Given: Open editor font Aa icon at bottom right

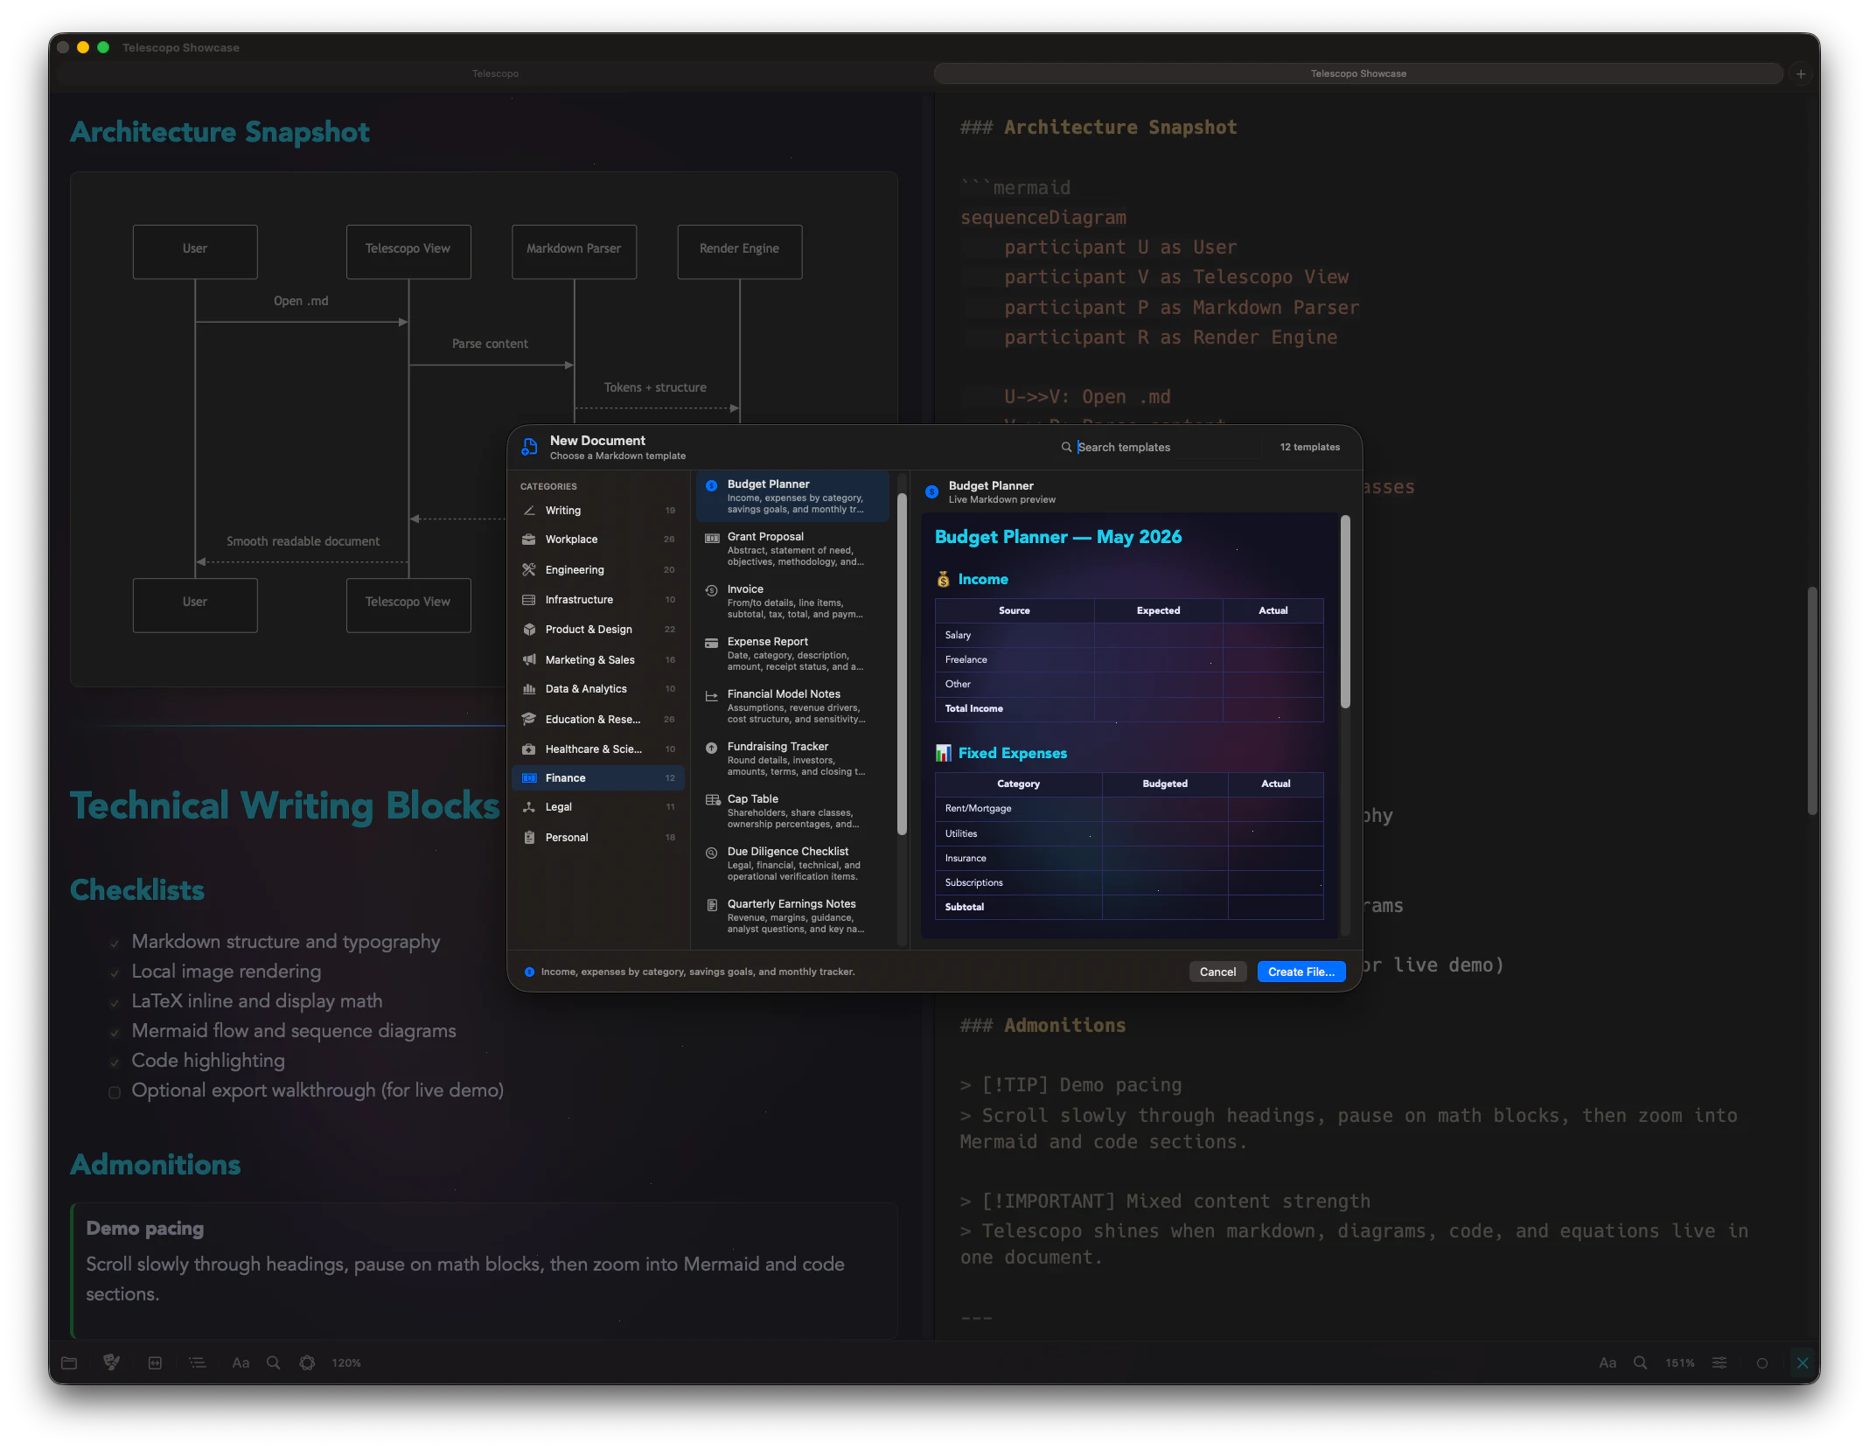Looking at the screenshot, I should click(1607, 1362).
